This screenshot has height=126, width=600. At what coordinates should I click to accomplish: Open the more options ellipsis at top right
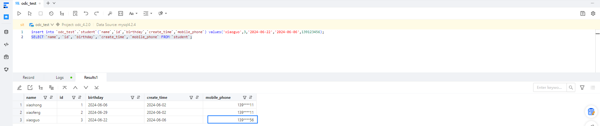592,3
